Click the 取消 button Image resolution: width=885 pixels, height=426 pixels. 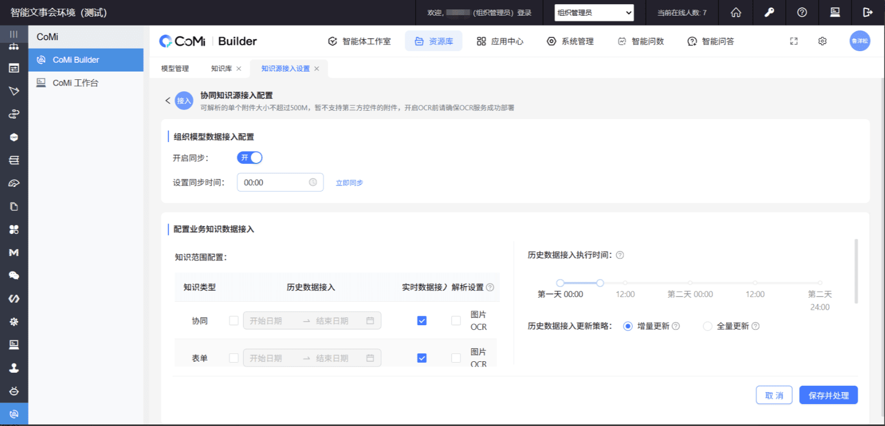pyautogui.click(x=774, y=395)
